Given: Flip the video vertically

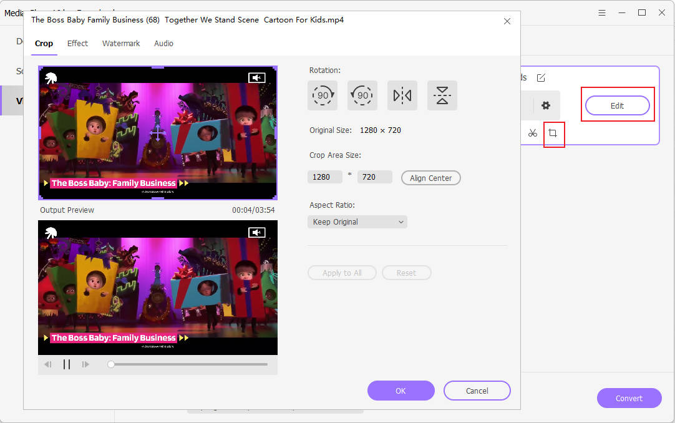Looking at the screenshot, I should tap(442, 95).
